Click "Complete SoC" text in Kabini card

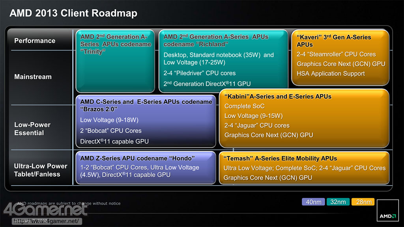click(x=244, y=106)
